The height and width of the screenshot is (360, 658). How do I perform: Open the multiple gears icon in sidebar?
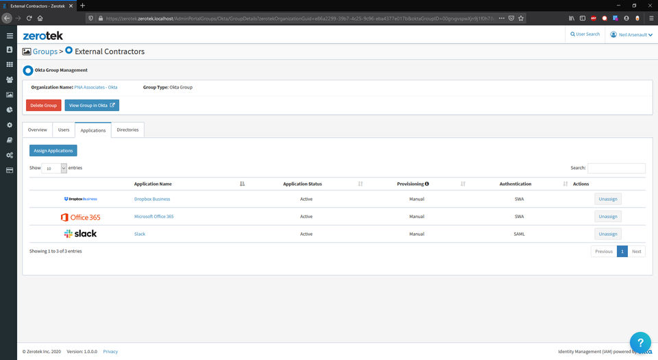click(x=10, y=155)
